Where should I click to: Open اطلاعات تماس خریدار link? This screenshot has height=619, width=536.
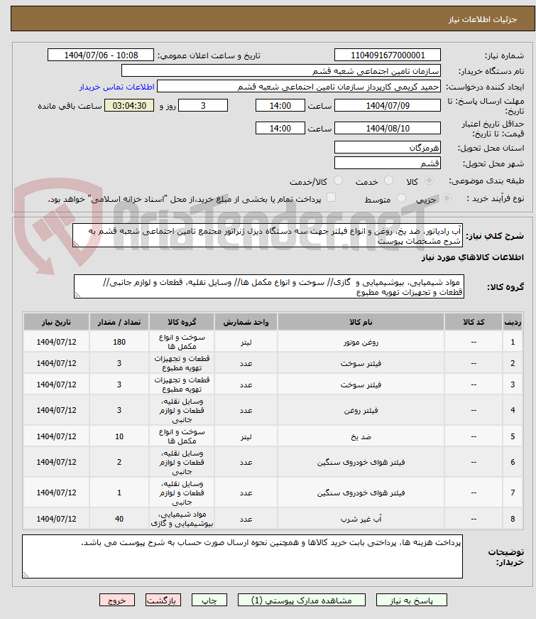pyautogui.click(x=116, y=87)
